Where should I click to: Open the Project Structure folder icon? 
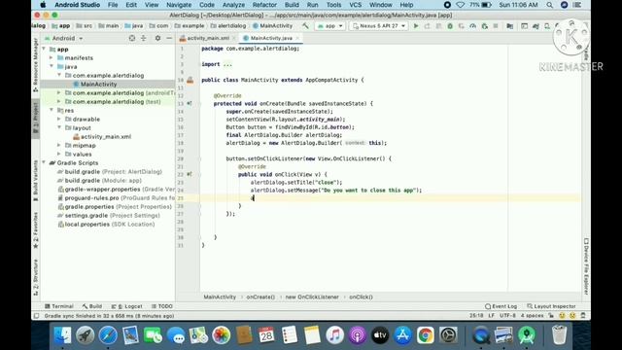point(509,26)
